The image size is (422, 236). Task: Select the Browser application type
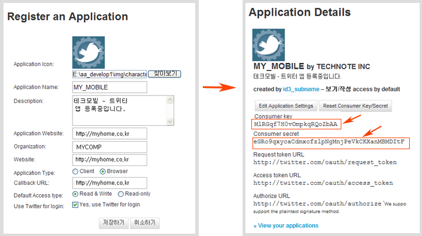coord(103,171)
